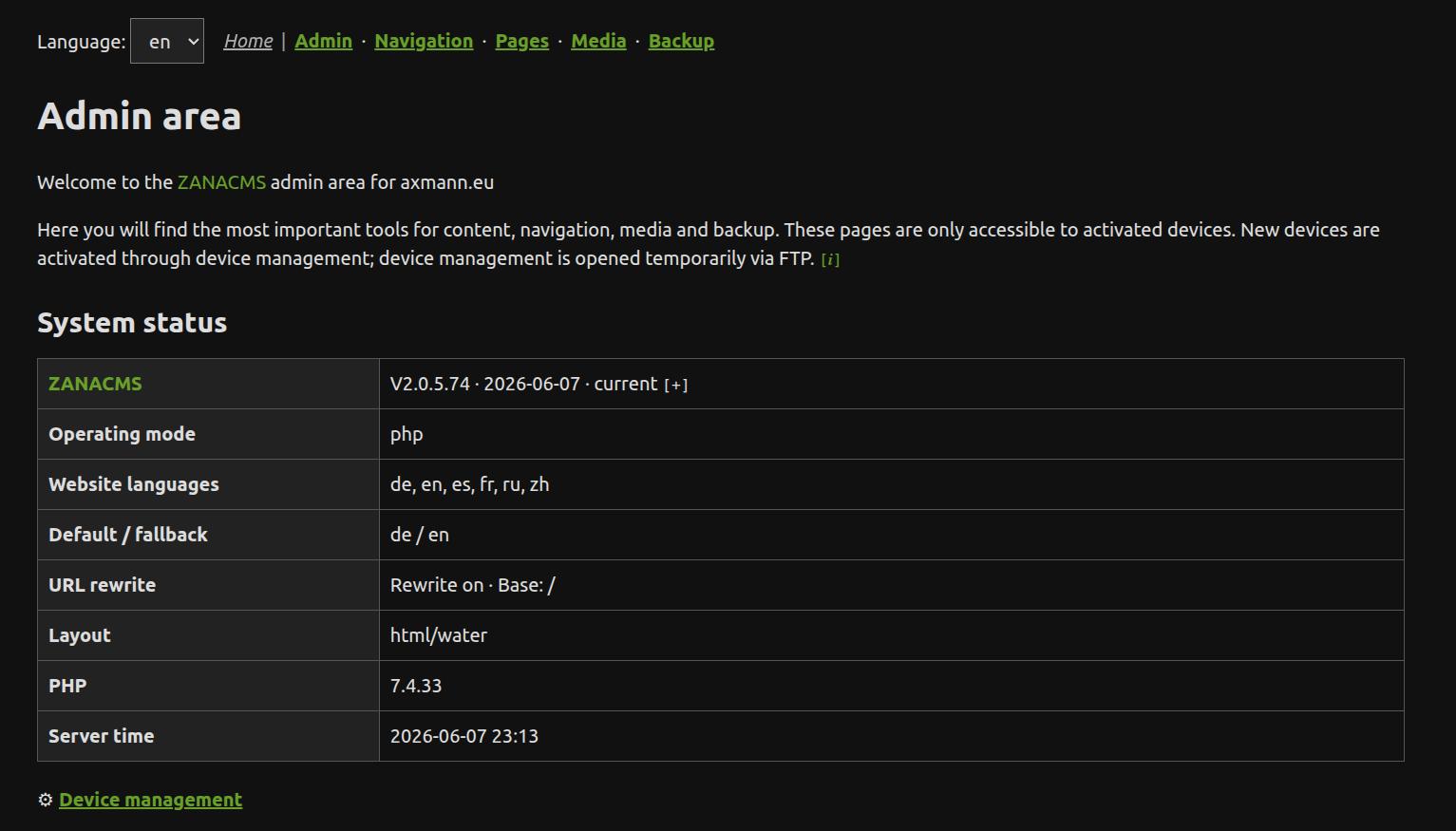
Task: Click the server time 2026-06-07 23:13
Action: click(464, 736)
